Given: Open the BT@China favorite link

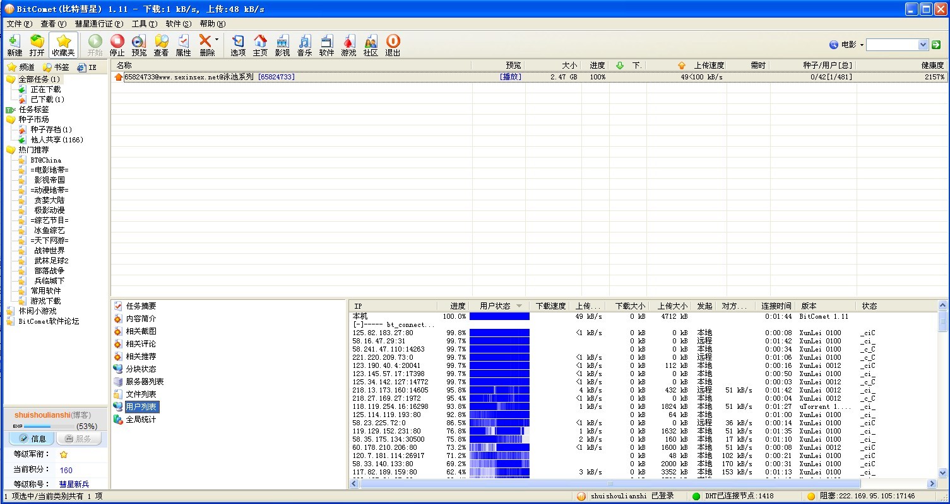Looking at the screenshot, I should tap(46, 160).
